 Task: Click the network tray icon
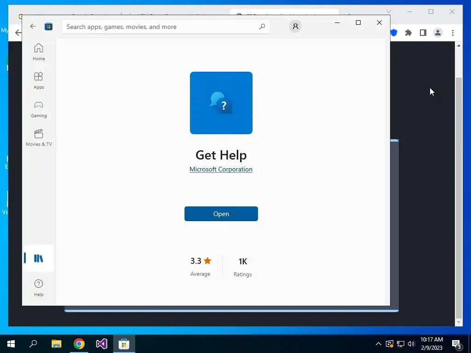click(x=401, y=344)
